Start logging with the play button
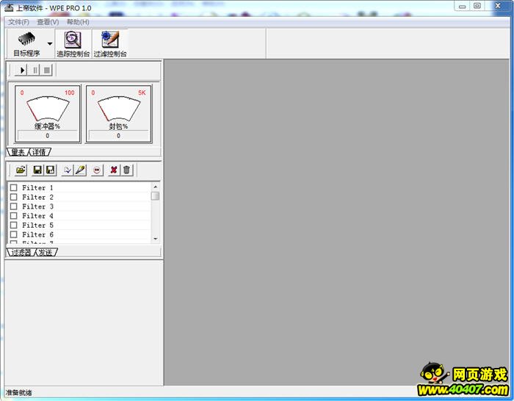Image resolution: width=514 pixels, height=401 pixels. coord(22,71)
